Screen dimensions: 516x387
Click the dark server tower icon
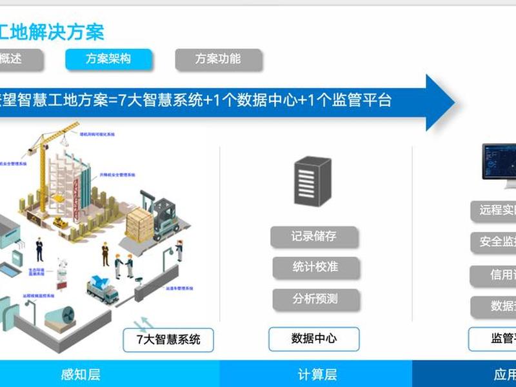(312, 181)
